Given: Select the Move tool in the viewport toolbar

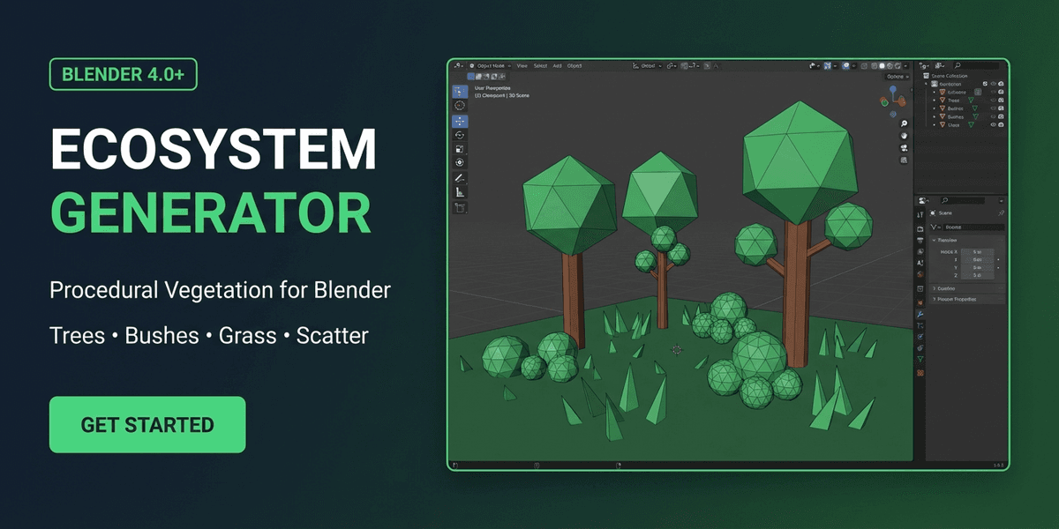Looking at the screenshot, I should point(458,122).
